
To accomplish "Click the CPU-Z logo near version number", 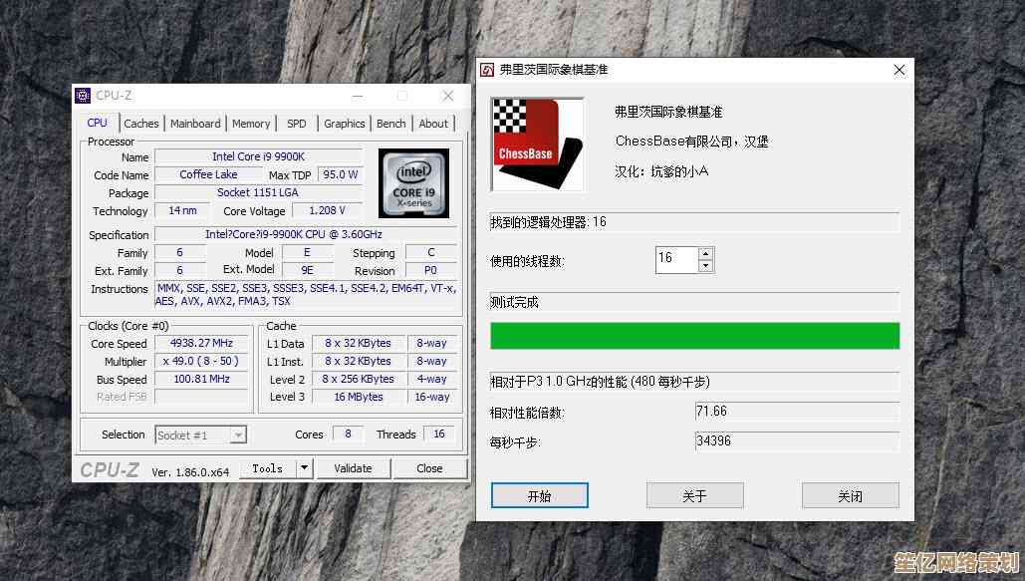I will (x=110, y=469).
